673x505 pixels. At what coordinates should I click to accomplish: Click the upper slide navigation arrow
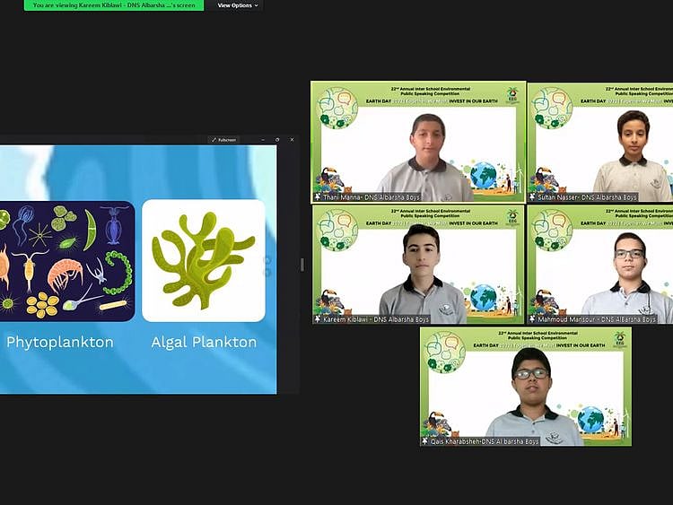[266, 261]
